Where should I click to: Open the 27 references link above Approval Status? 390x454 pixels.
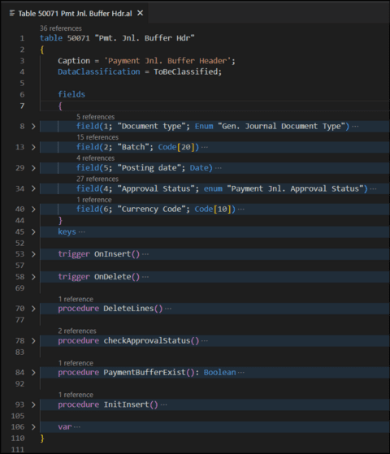[97, 179]
